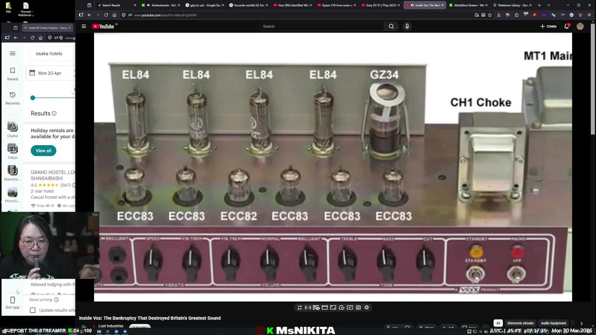Tick the Update results when map moves checkbox
596x335 pixels.
(33, 310)
